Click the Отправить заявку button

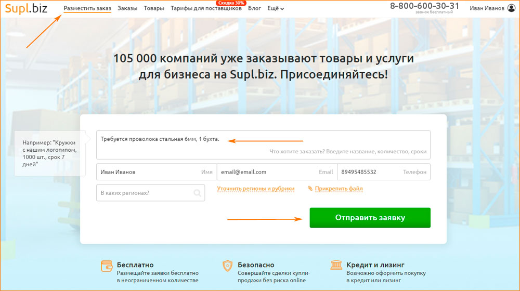point(370,218)
